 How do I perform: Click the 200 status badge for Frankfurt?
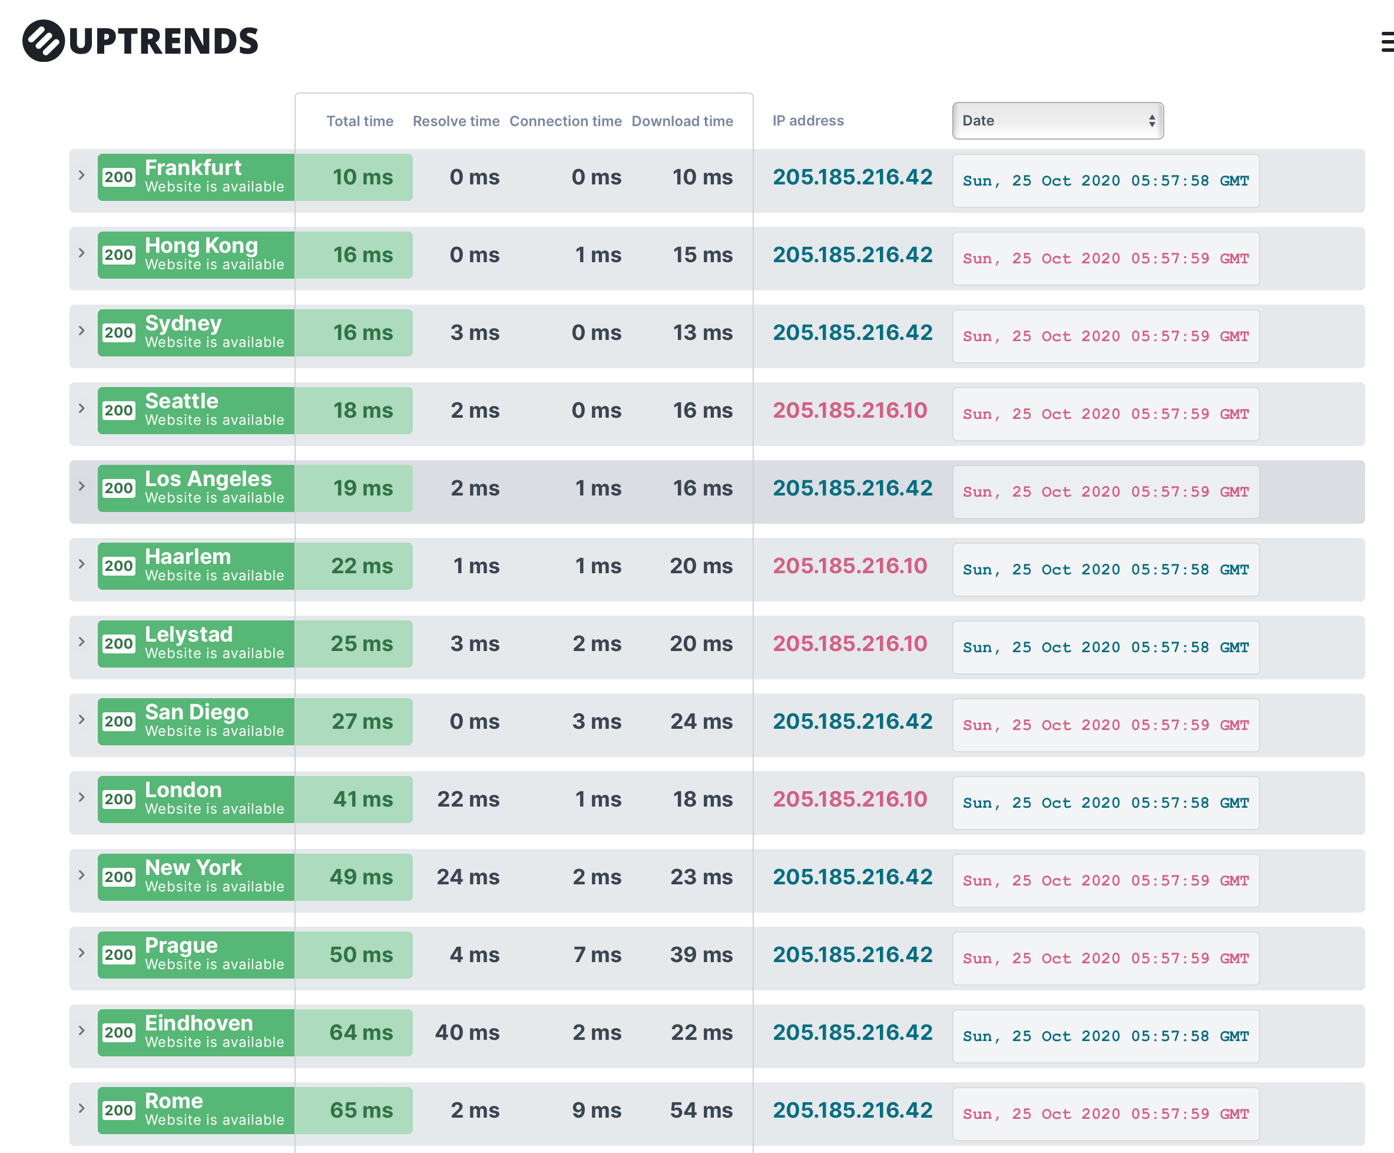pyautogui.click(x=119, y=177)
